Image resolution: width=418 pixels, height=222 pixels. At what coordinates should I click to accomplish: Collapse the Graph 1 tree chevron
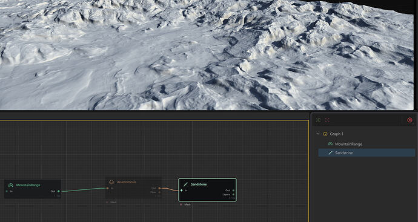(318, 134)
